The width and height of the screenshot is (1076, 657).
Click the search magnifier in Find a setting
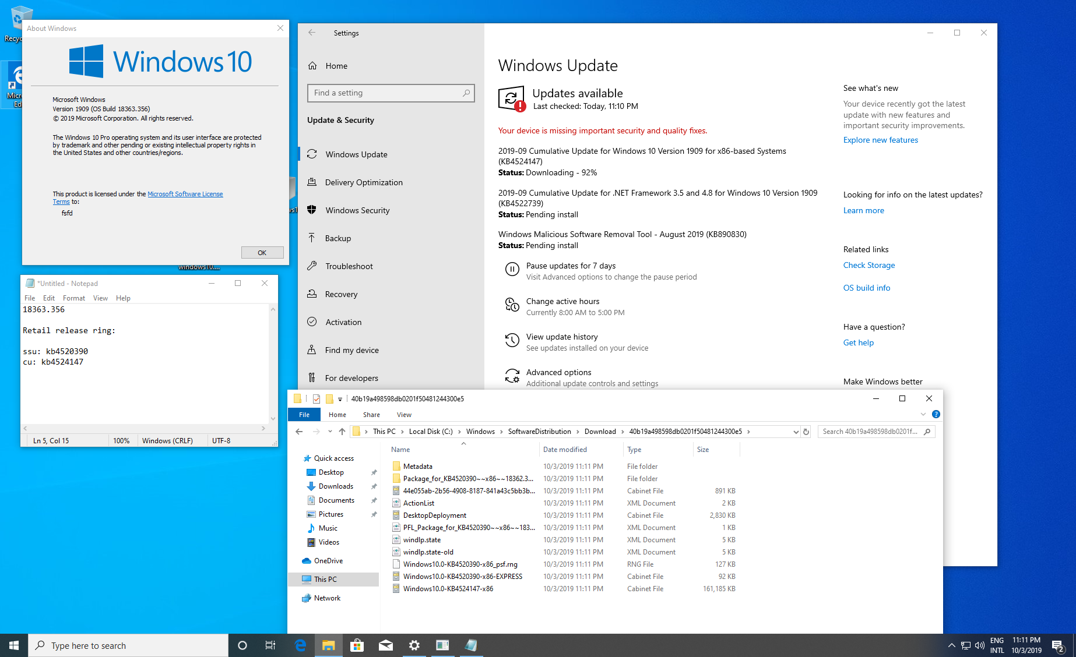[x=466, y=93]
